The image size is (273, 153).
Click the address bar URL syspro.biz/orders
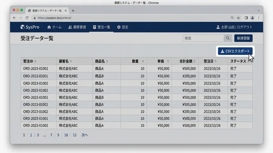click(x=54, y=18)
